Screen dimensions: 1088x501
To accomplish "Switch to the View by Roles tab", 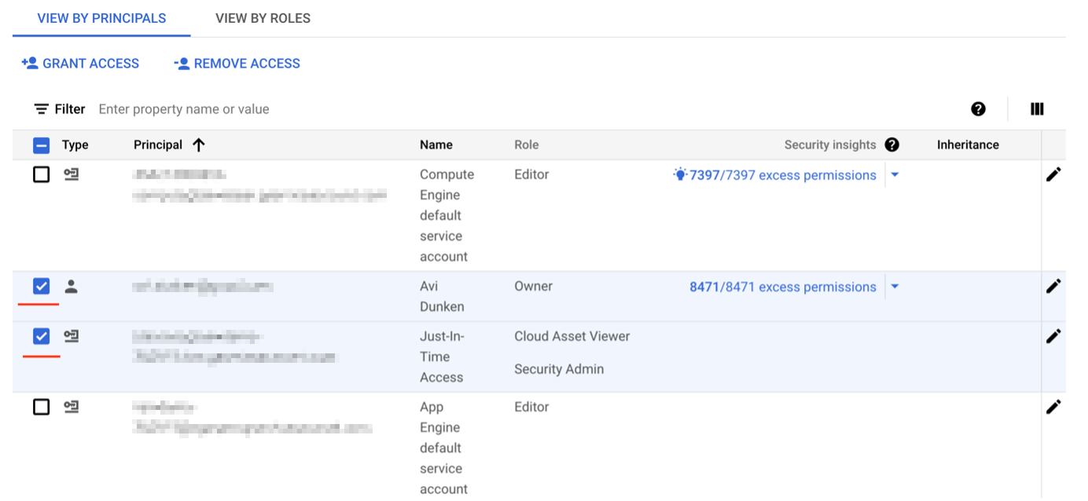I will pyautogui.click(x=263, y=18).
